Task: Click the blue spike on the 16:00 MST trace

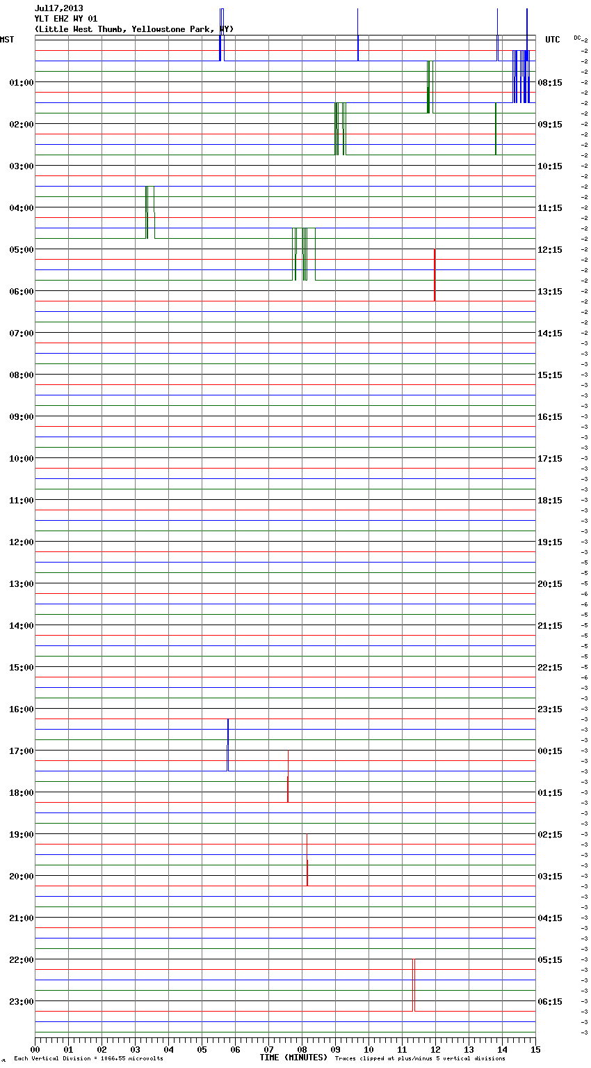Action: click(x=227, y=745)
